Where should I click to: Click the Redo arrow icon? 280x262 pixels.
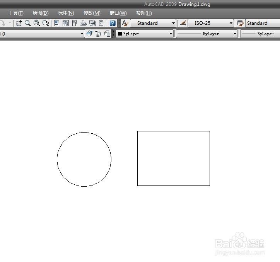3,23
